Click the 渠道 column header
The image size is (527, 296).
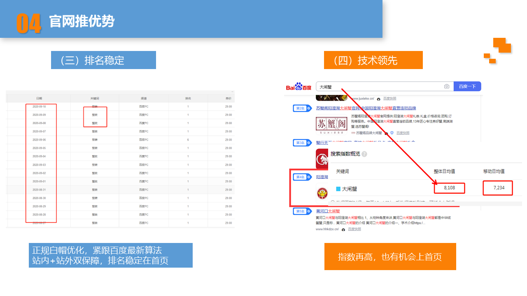(144, 99)
